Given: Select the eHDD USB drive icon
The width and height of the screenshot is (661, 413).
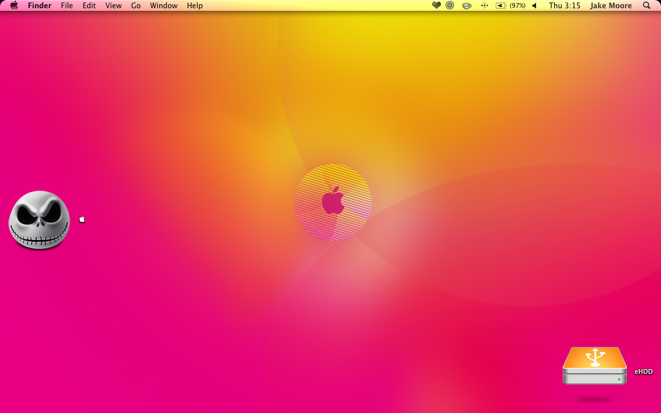Looking at the screenshot, I should click(595, 366).
